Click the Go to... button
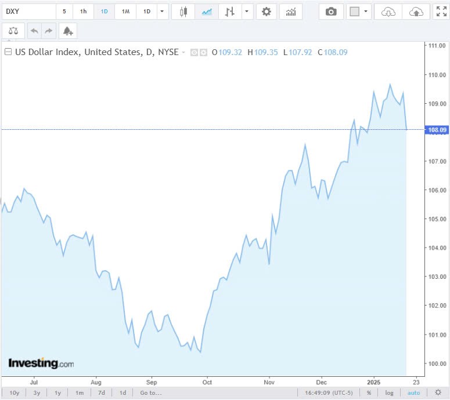 pos(150,392)
